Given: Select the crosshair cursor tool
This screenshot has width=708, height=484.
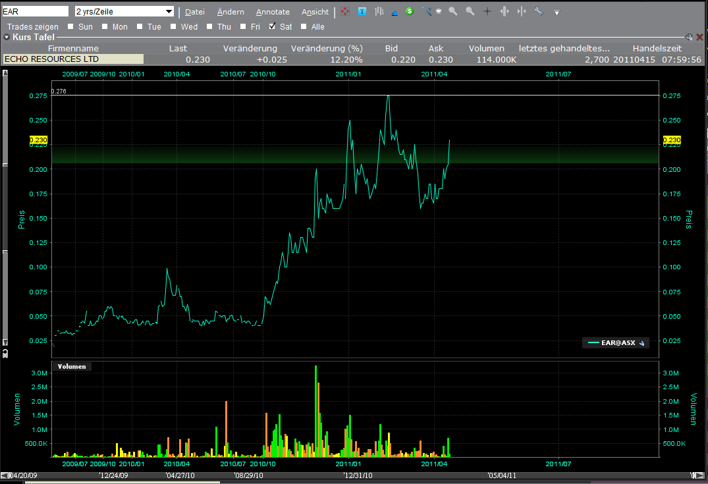Looking at the screenshot, I should pos(487,12).
